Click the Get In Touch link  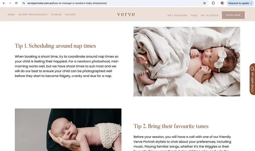point(210,15)
